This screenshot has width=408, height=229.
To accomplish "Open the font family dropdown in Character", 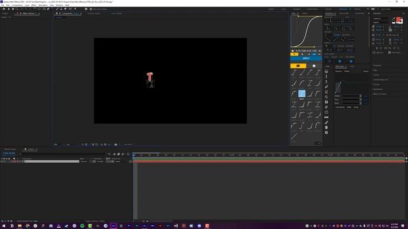I will [x=381, y=18].
